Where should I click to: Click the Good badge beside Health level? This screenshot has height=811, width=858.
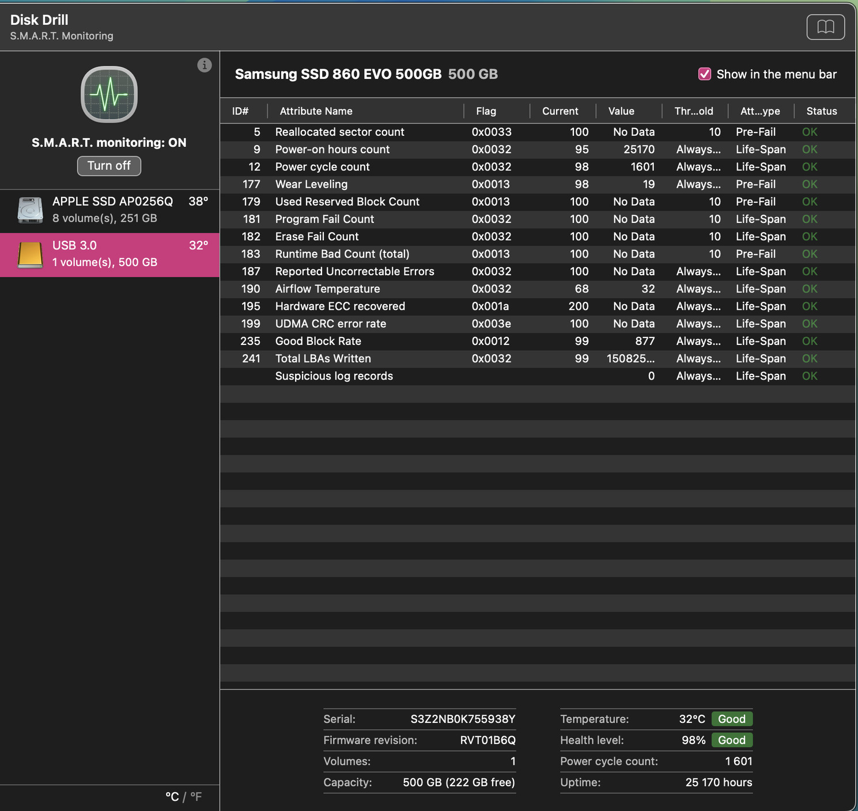pyautogui.click(x=732, y=740)
